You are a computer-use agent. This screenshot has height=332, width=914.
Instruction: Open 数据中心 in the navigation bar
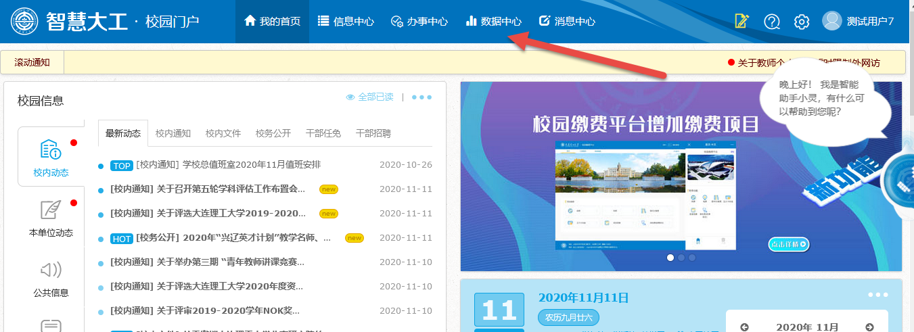point(494,22)
